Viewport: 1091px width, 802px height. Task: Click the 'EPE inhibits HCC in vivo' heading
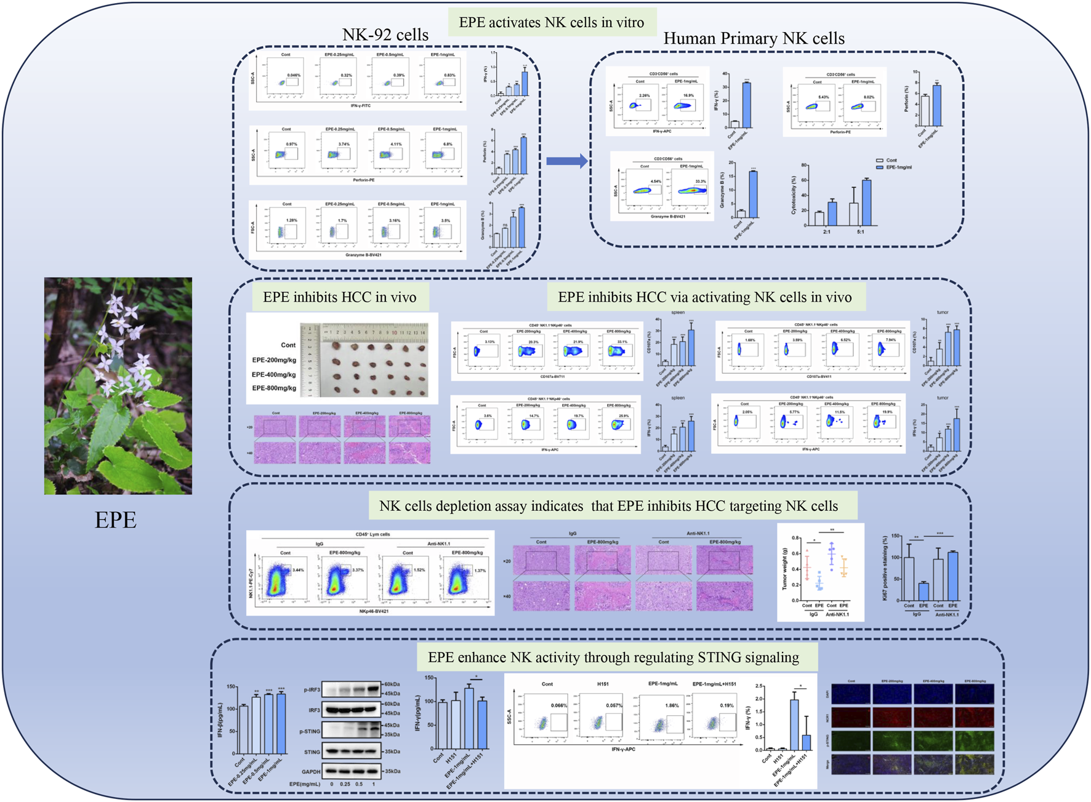coord(339,297)
